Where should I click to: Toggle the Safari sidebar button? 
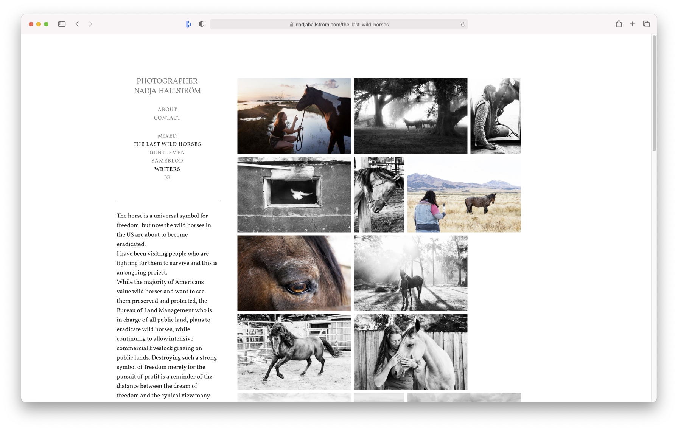click(62, 24)
